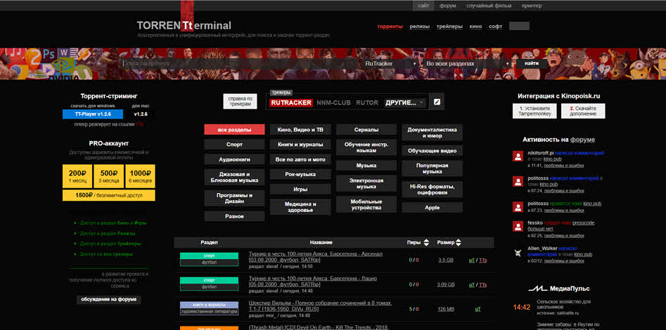Click 2. Скачайте дополнение button
Viewport: 666px width, 330px height.
583,111
